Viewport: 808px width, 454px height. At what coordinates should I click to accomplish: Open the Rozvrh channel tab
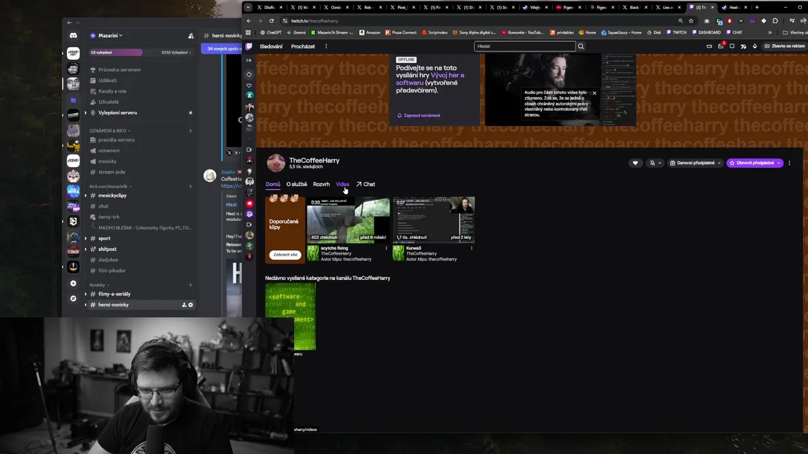[x=321, y=184]
